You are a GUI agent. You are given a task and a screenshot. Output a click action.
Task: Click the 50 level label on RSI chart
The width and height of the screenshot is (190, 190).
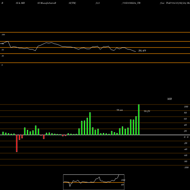(3, 50)
